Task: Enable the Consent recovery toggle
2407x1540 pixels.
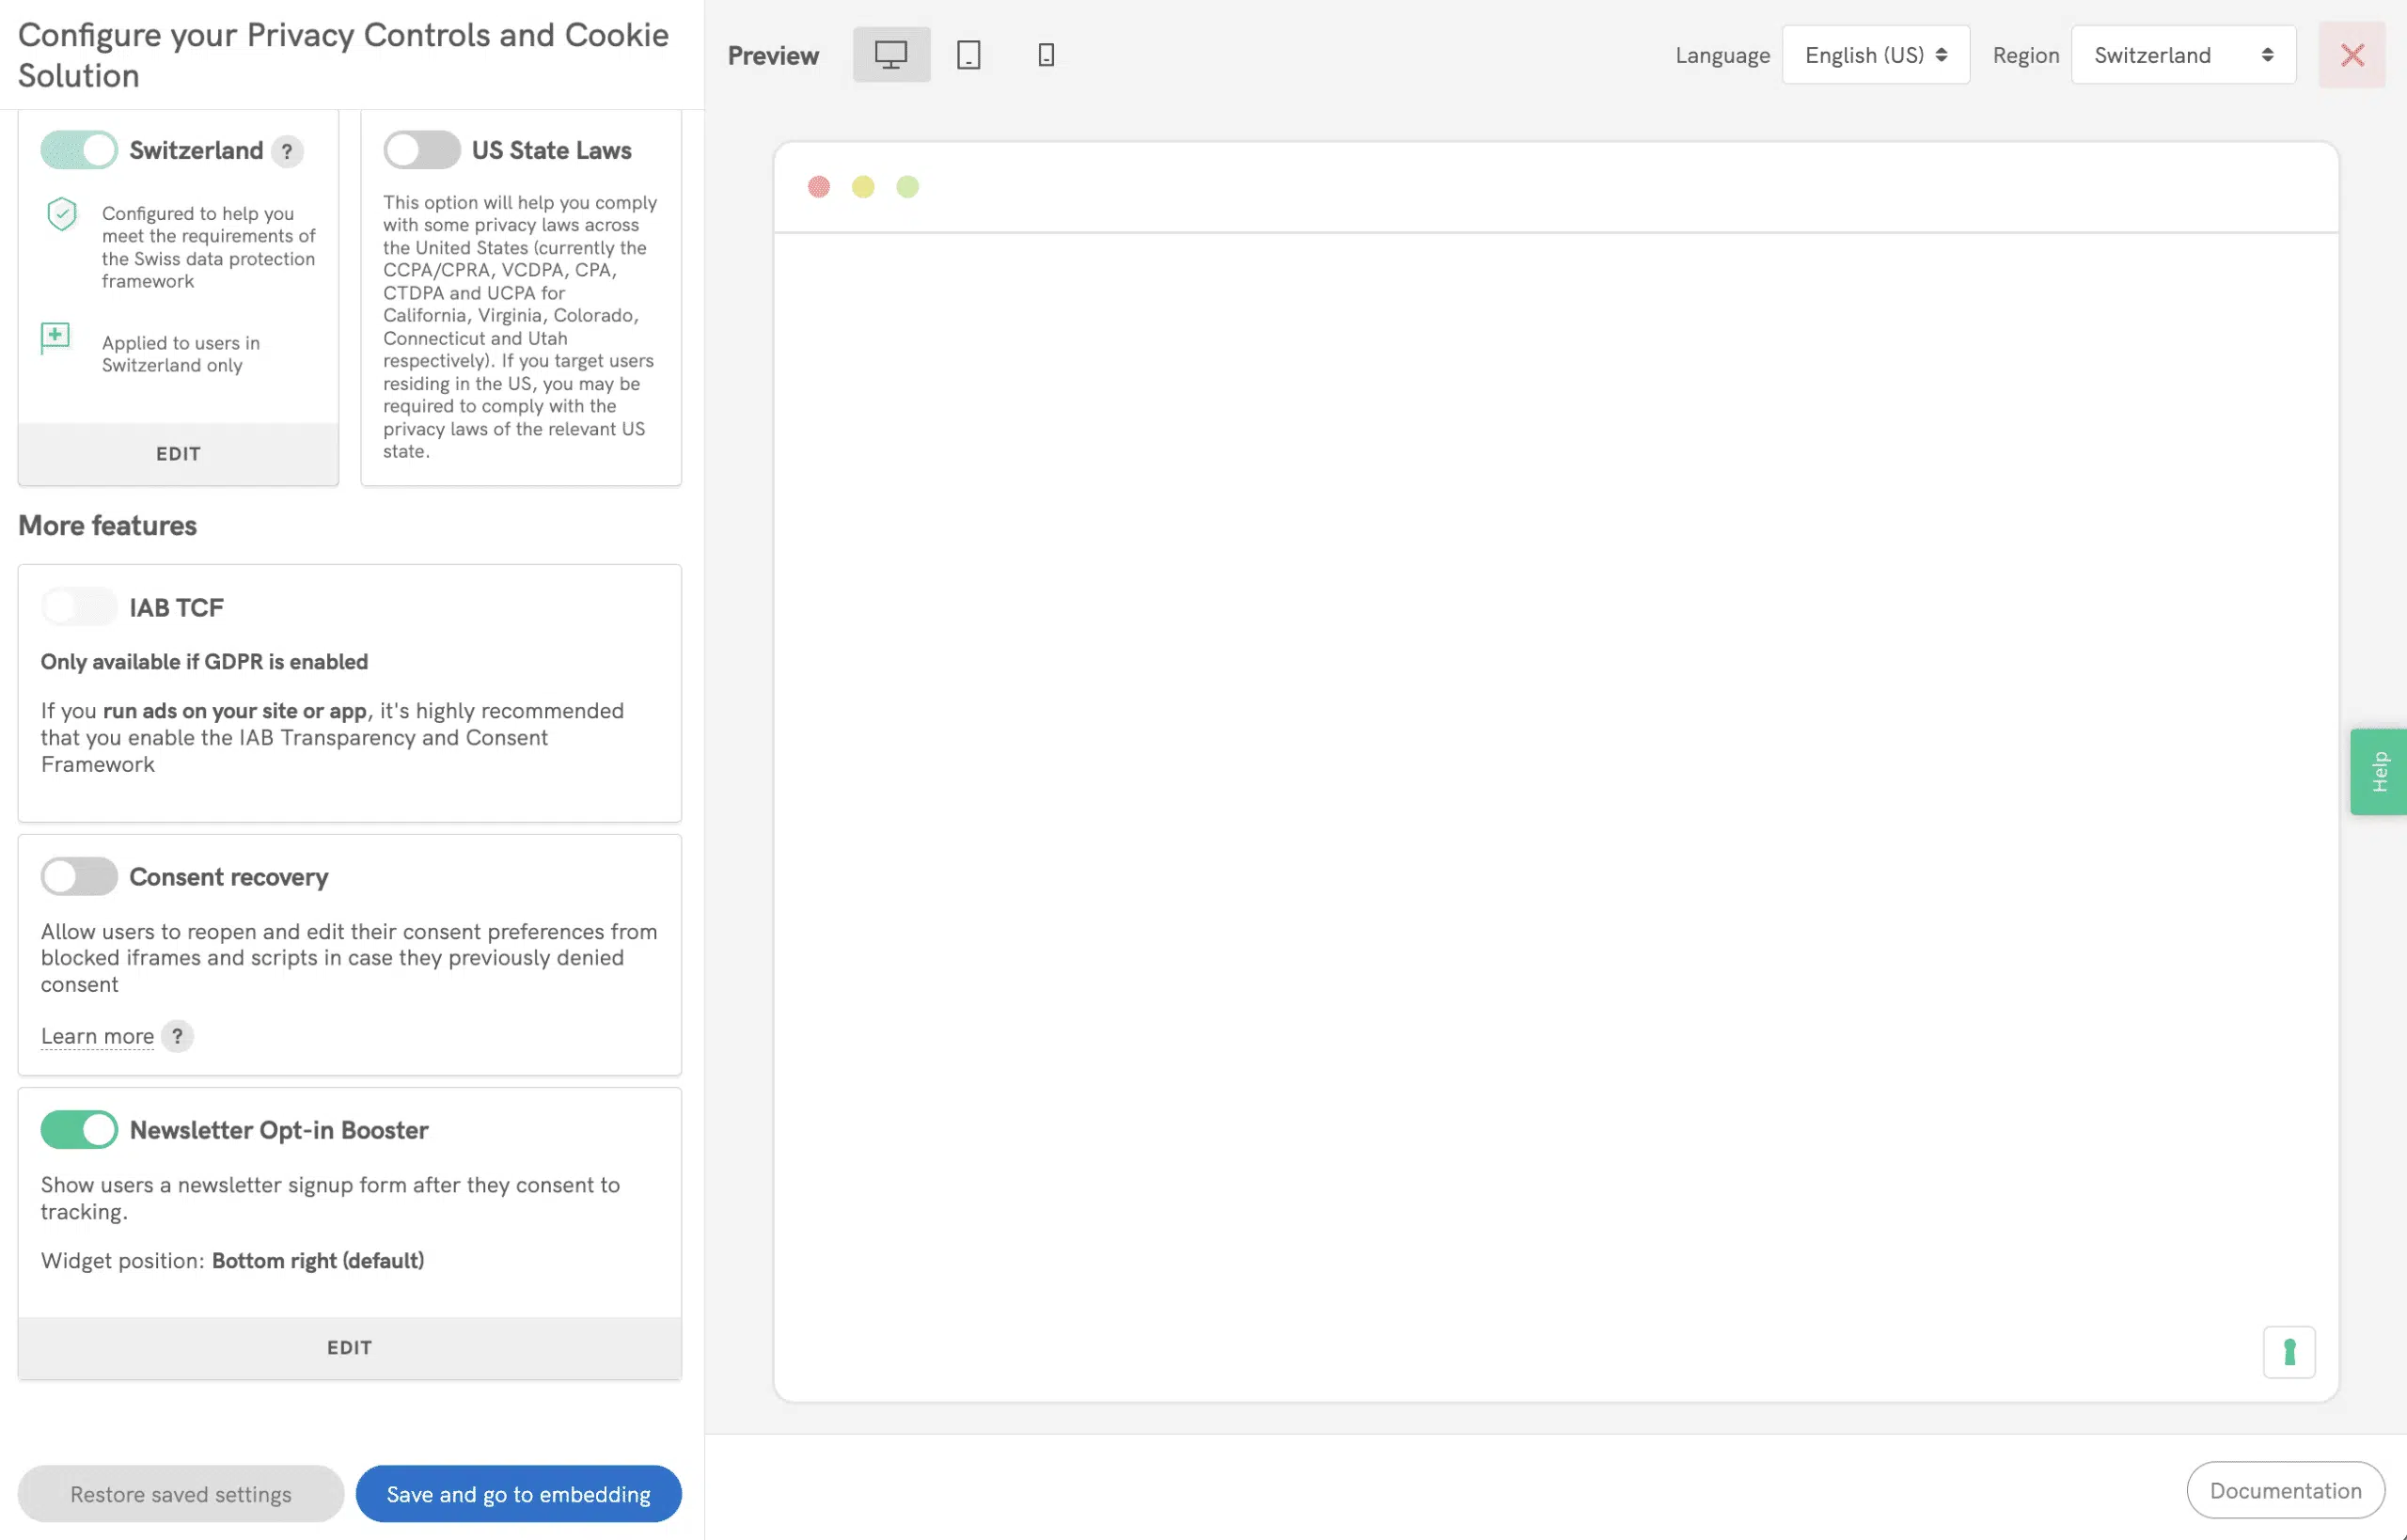Action: pos(79,877)
